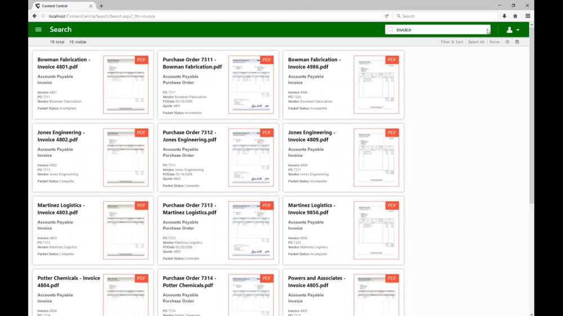This screenshot has width=563, height=316.
Task: Open the hamburger navigation menu
Action: [38, 29]
